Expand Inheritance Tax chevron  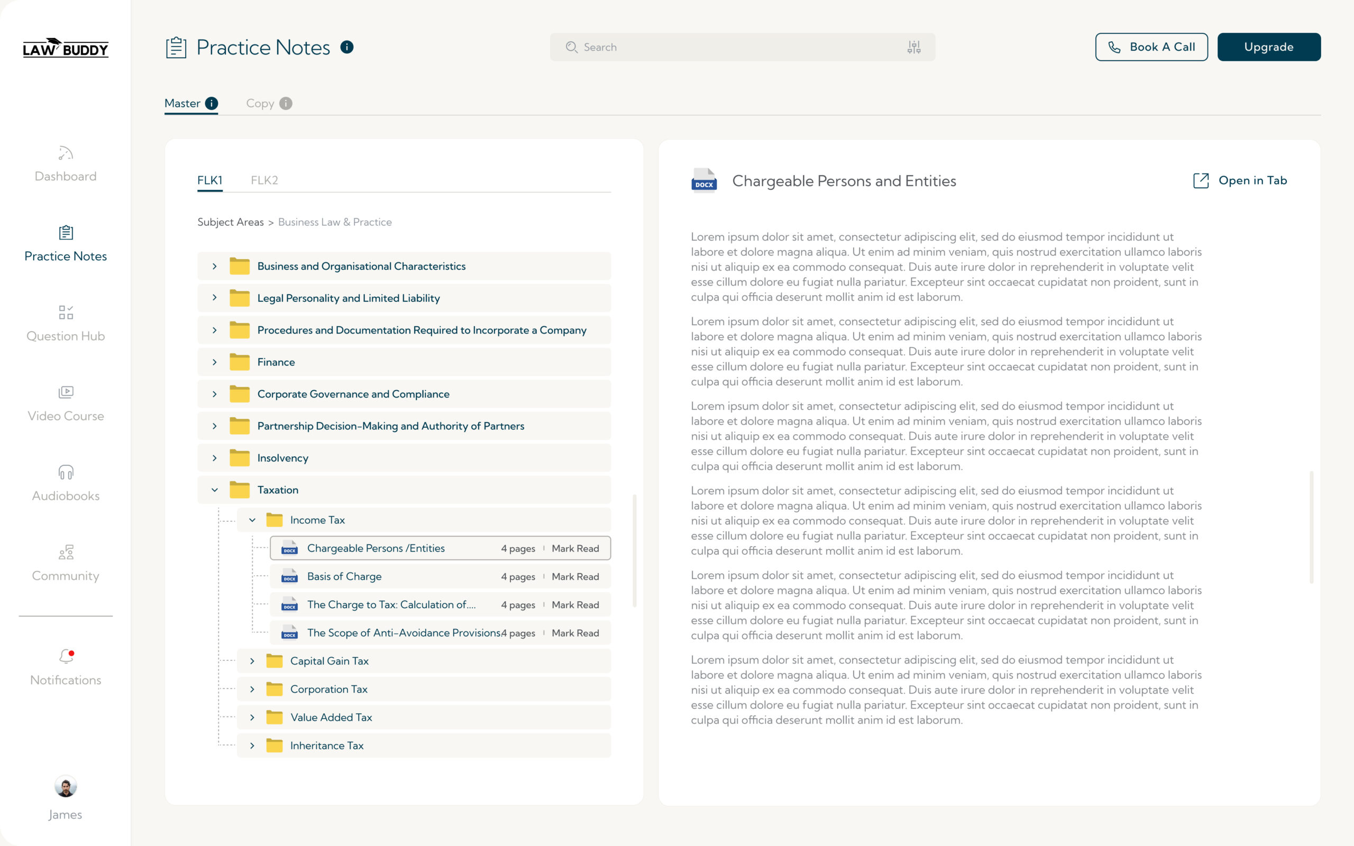(x=252, y=746)
